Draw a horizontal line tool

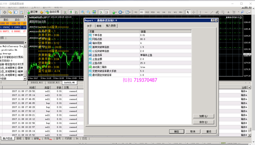206,12
